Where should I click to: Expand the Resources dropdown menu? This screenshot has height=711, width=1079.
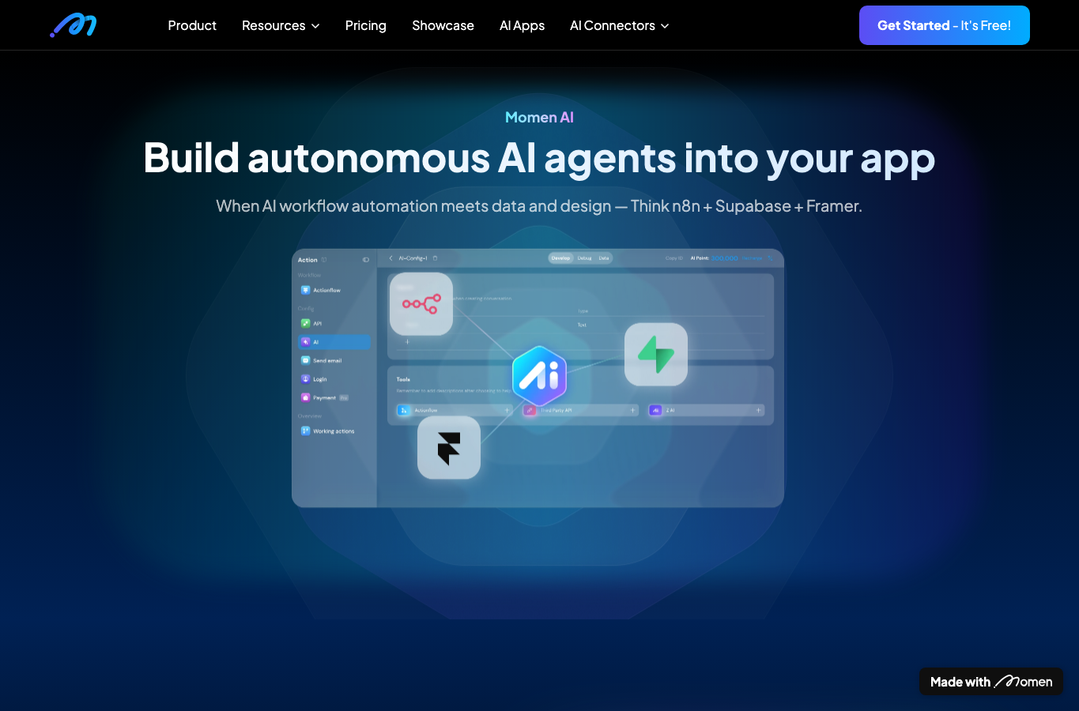[281, 25]
